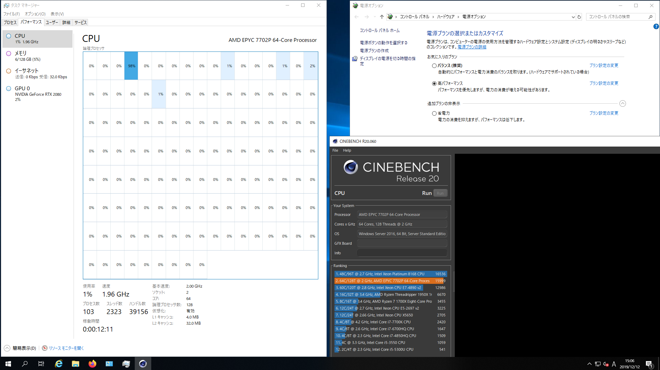Expand the Control Panel breadcrumb root arrow
Viewport: 660px width, 370px height.
coord(396,17)
